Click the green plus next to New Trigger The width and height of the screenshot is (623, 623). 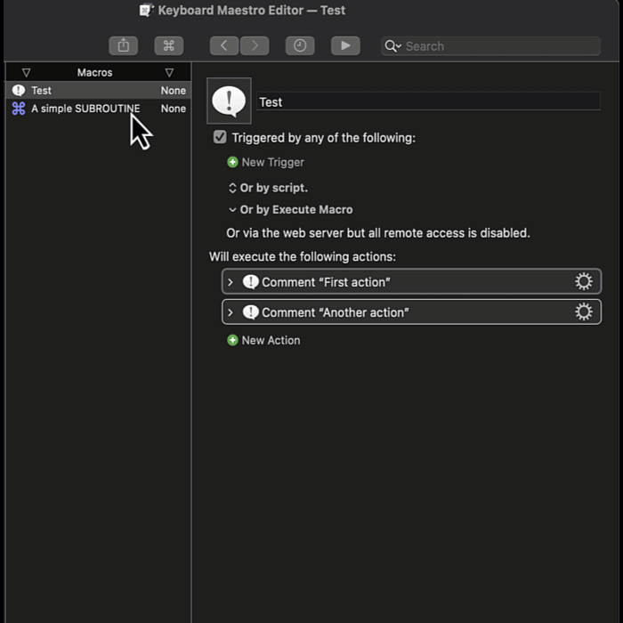(232, 162)
